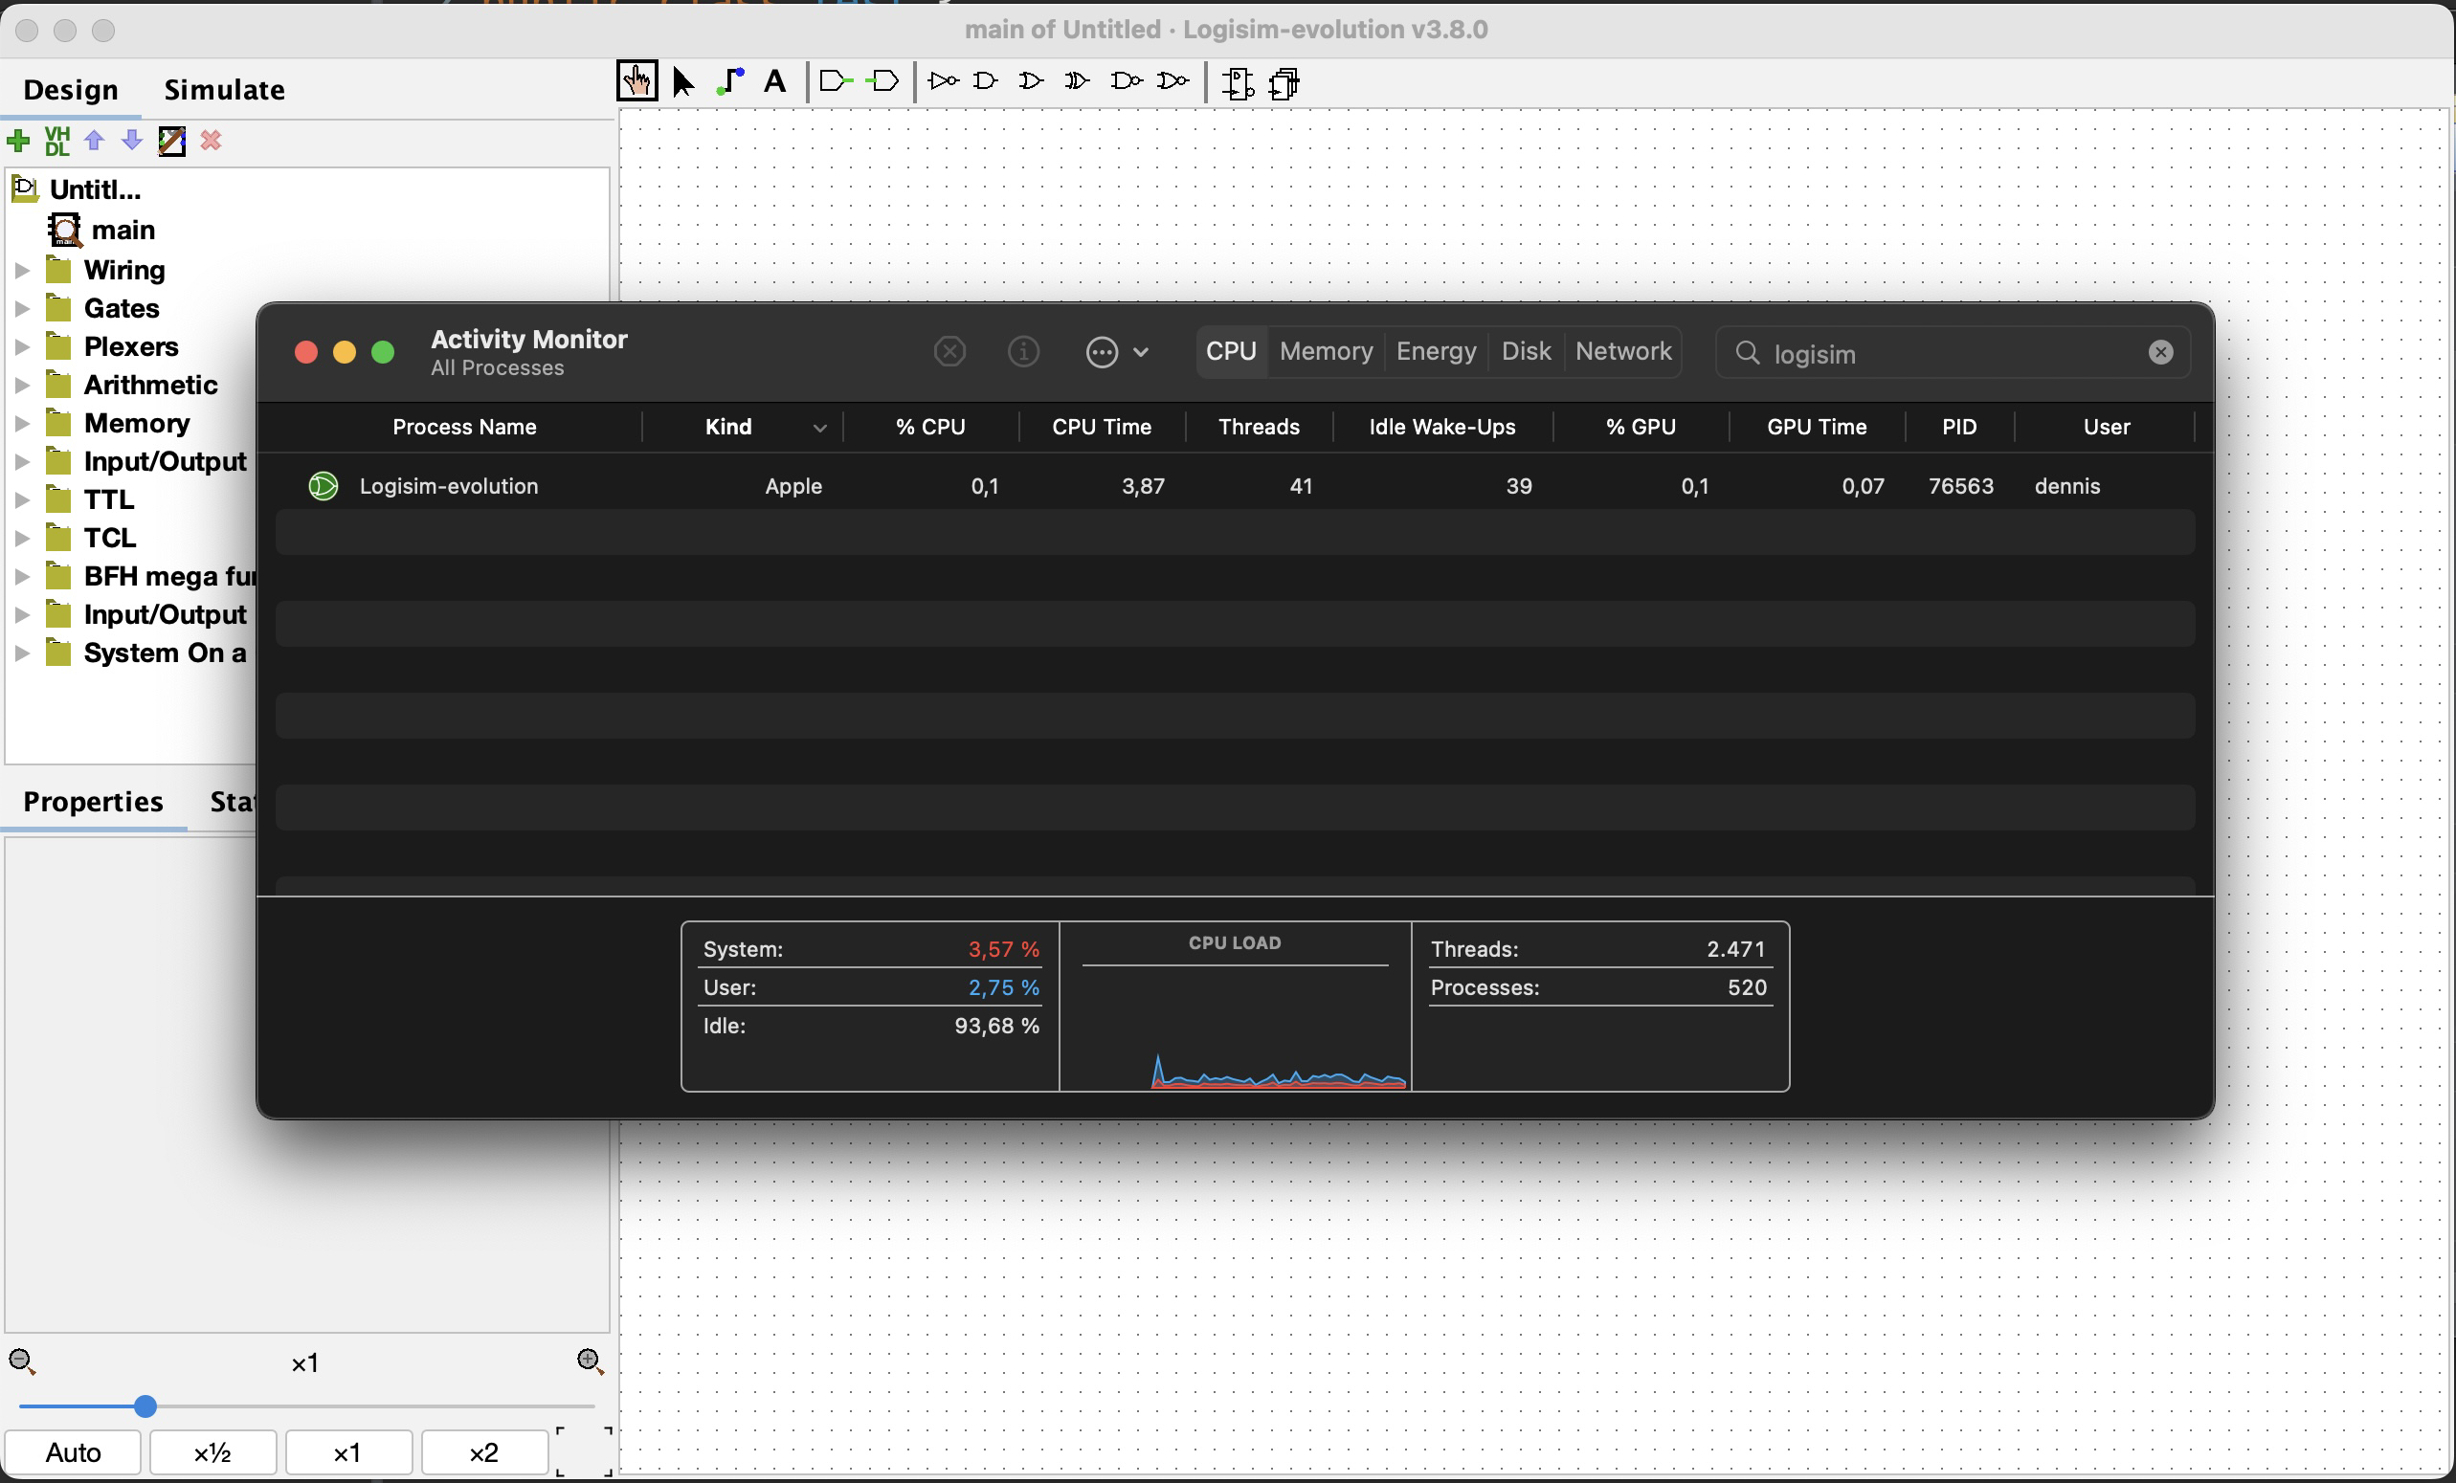The image size is (2456, 1483).
Task: Choose the XOR gate tool
Action: coord(1077,81)
